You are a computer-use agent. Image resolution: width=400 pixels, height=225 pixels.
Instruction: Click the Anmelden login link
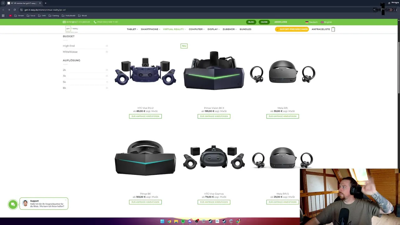(281, 22)
